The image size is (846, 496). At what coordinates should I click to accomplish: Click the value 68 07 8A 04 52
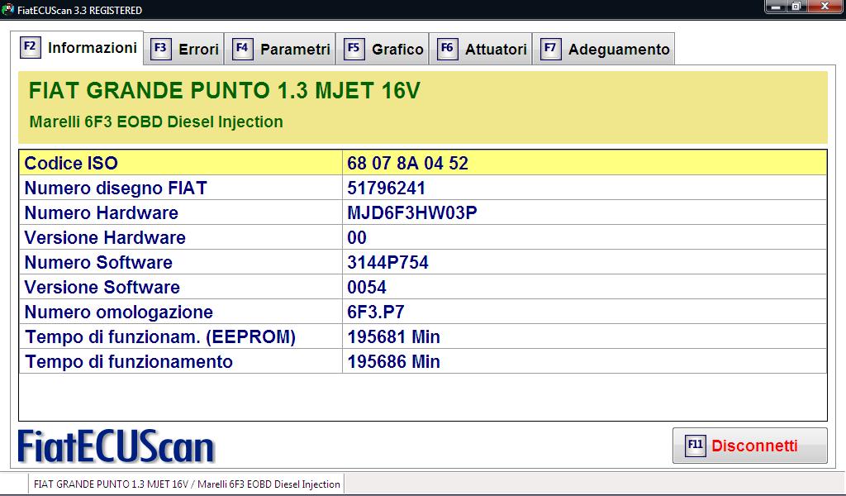click(x=408, y=163)
